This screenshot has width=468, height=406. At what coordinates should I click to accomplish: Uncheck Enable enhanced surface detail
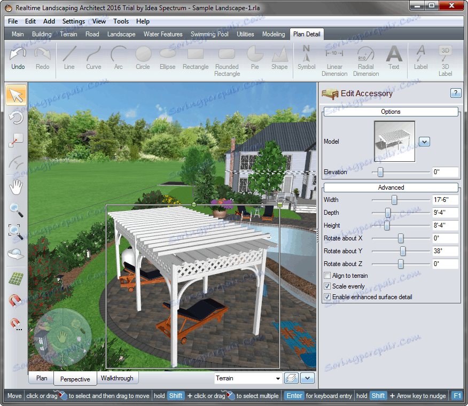pos(327,297)
